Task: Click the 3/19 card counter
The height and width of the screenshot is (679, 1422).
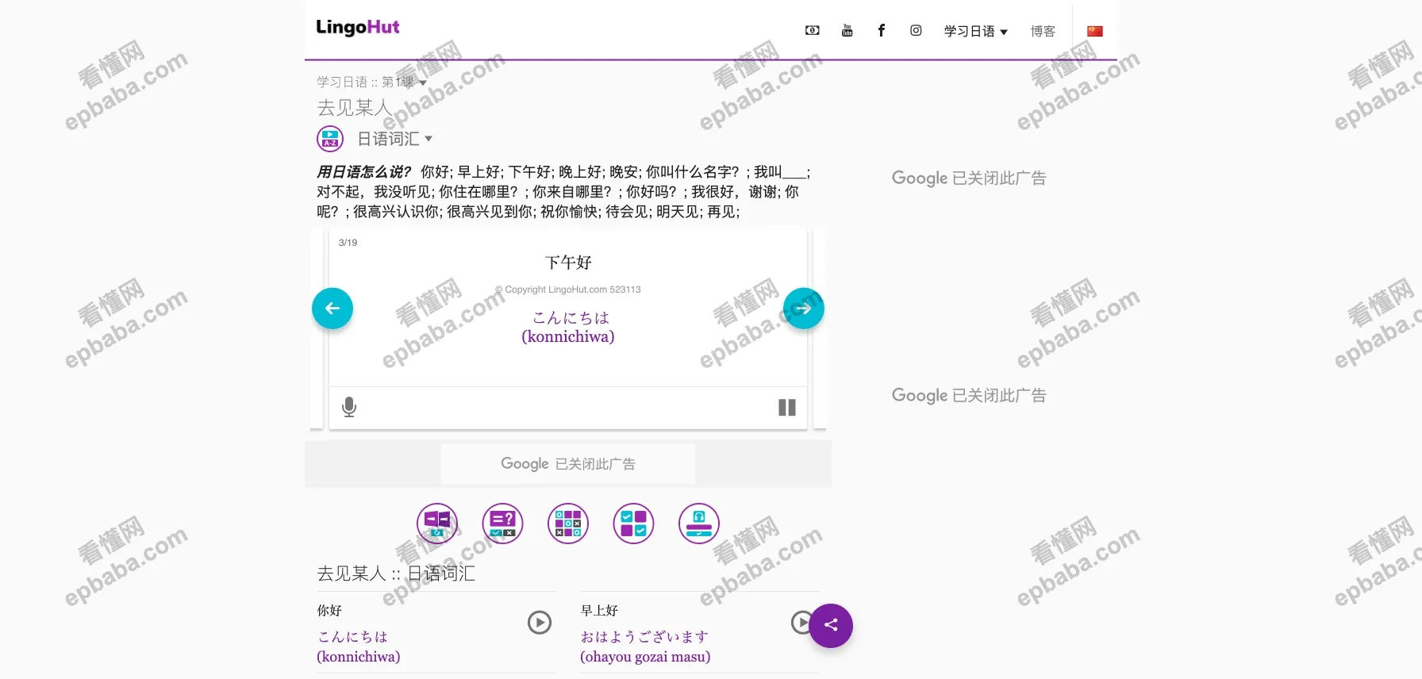Action: point(348,243)
